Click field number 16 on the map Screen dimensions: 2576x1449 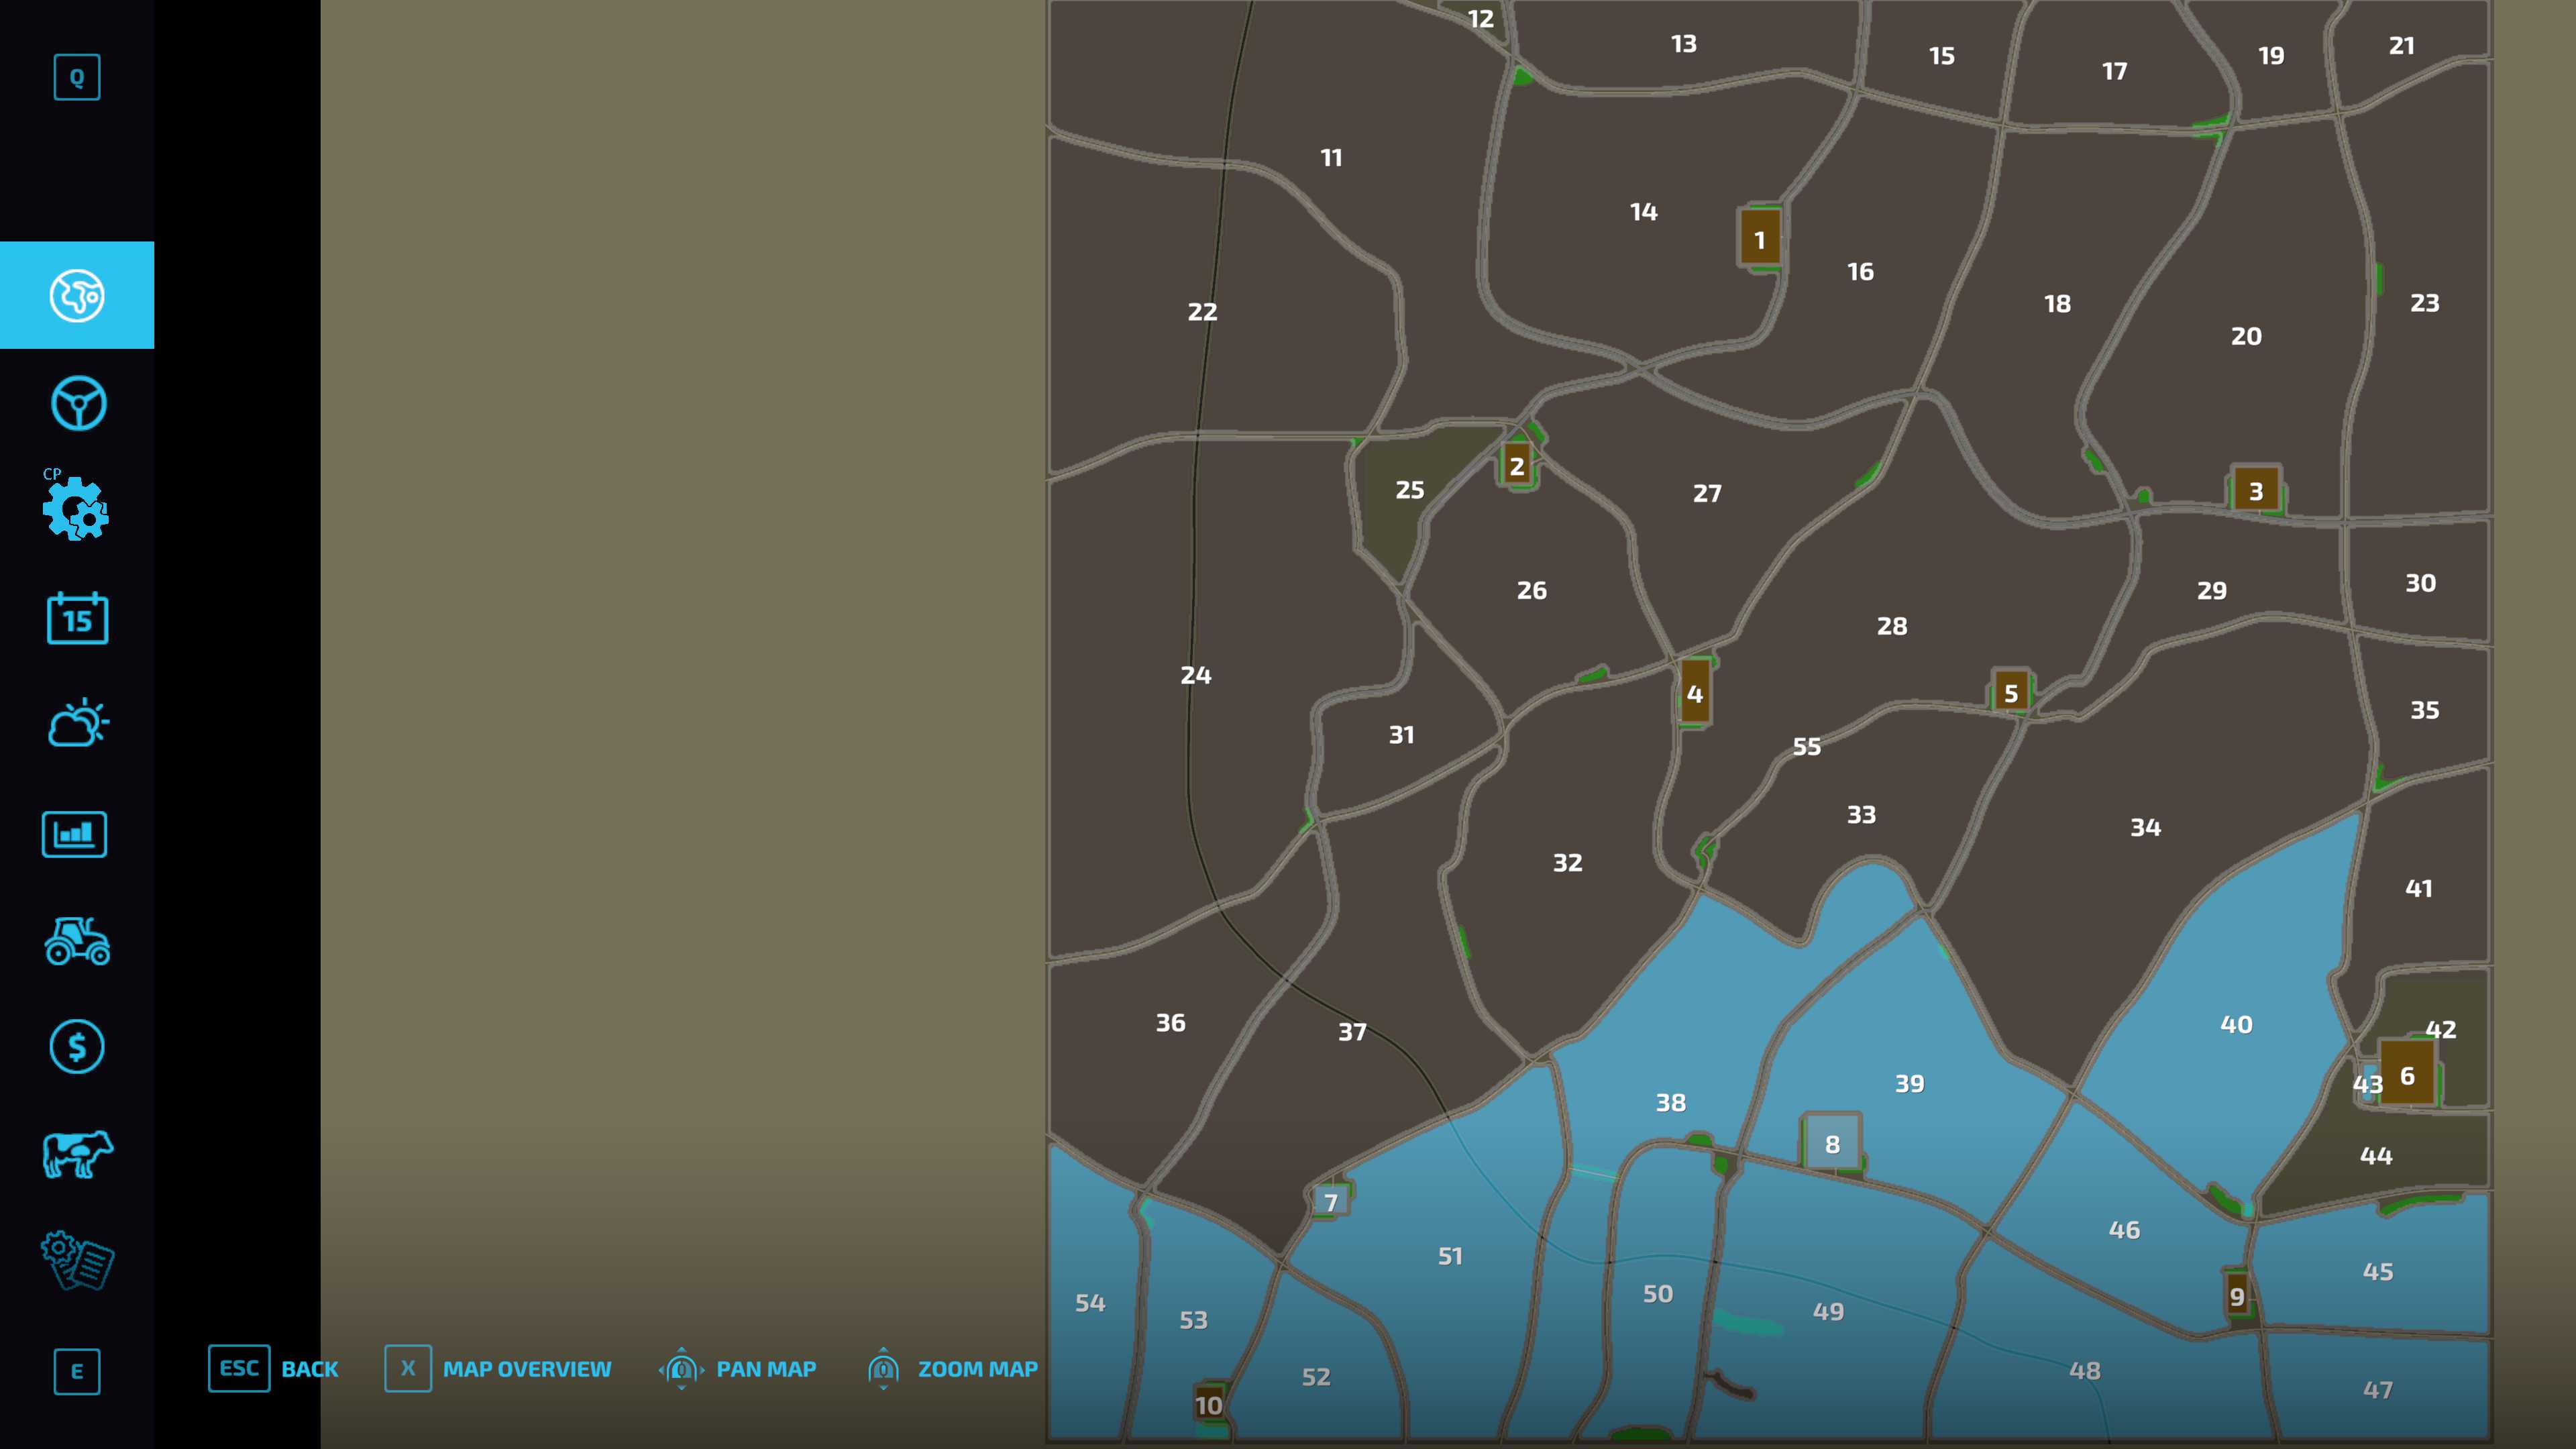(1860, 271)
